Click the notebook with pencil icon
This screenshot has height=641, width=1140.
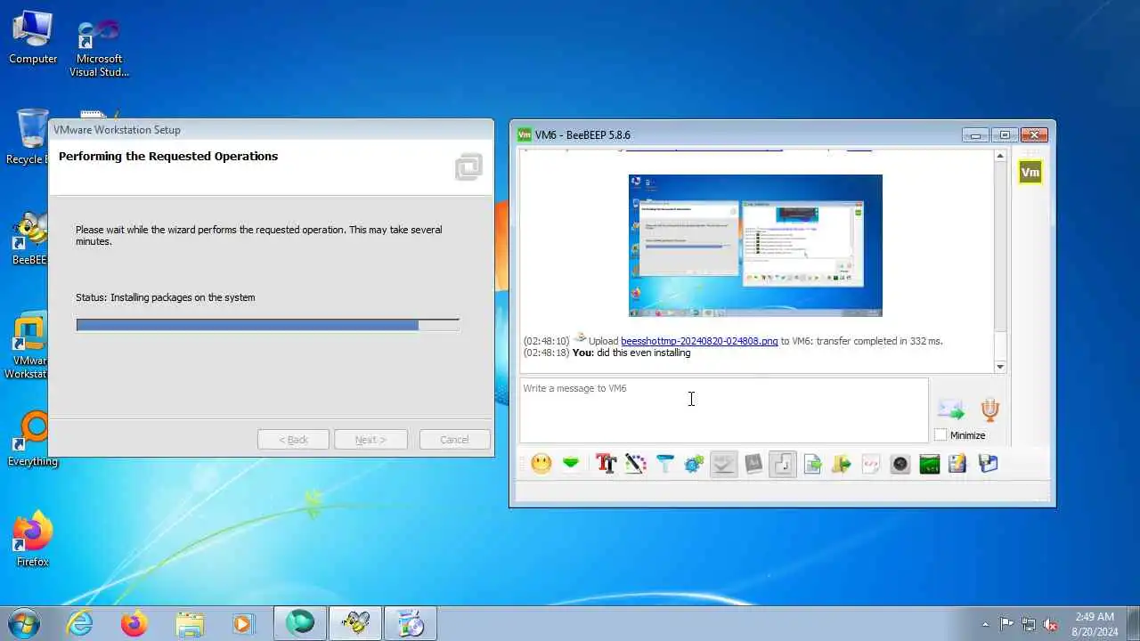click(x=958, y=464)
